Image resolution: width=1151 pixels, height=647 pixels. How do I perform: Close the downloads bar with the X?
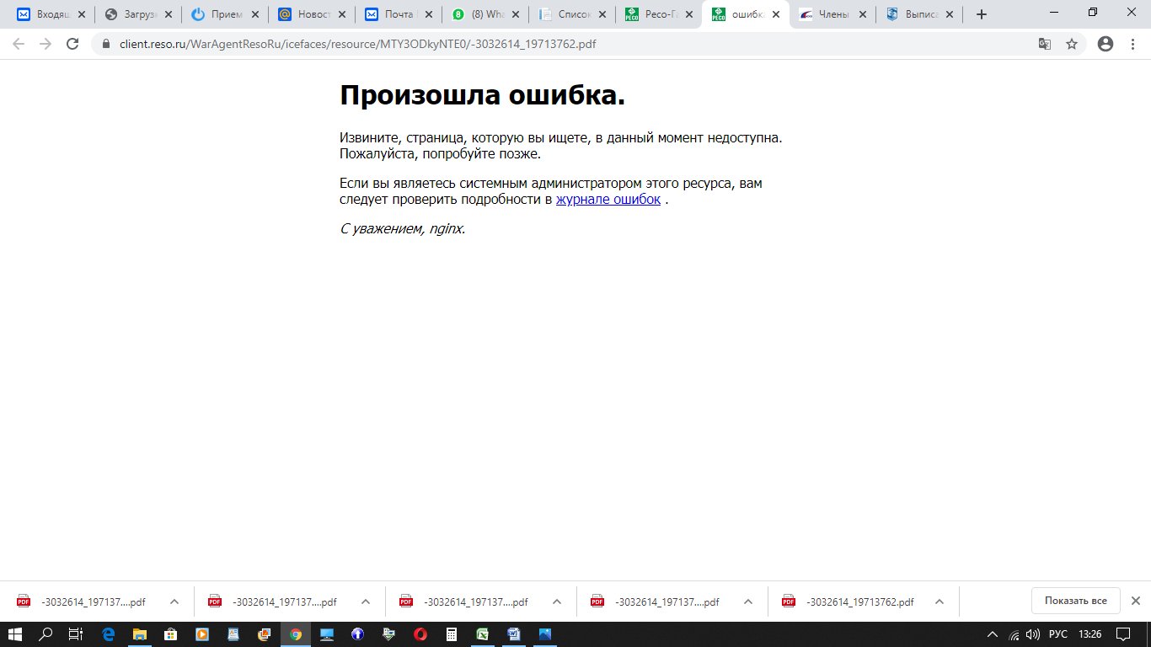[1135, 601]
